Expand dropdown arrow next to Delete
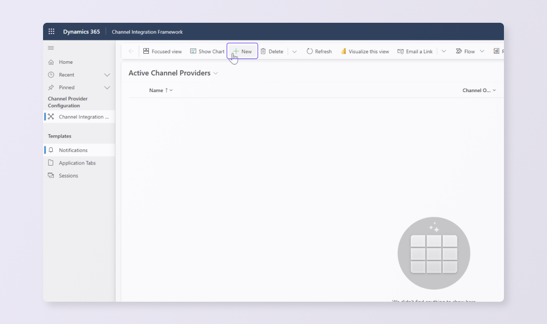Viewport: 547px width, 324px height. pyautogui.click(x=295, y=52)
